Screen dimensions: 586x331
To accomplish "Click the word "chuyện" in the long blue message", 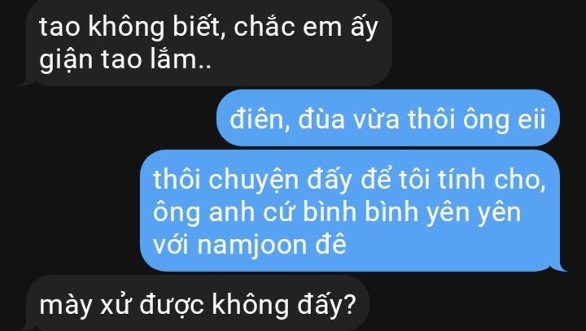I will tap(253, 181).
